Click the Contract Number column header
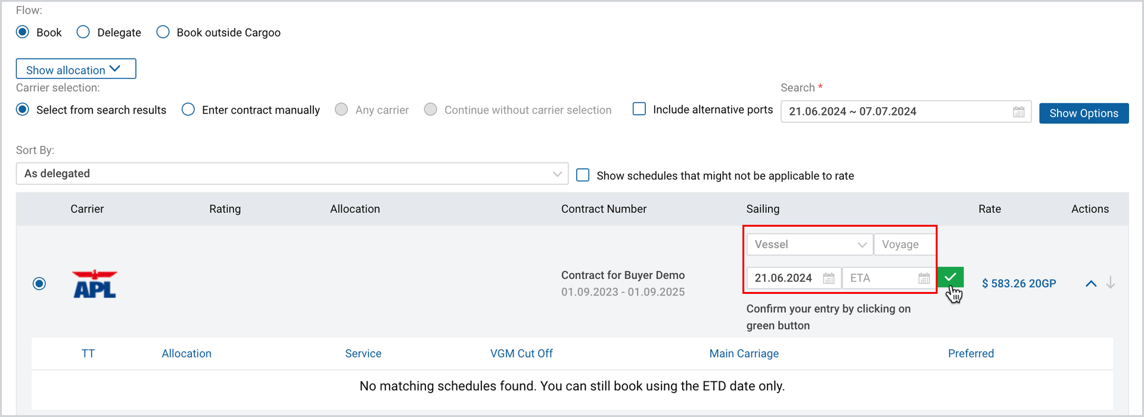Viewport: 1144px width, 417px height. 604,209
